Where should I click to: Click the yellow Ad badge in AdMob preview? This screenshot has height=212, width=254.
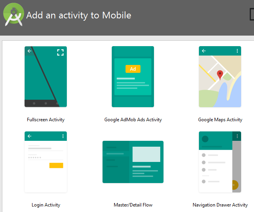[133, 69]
